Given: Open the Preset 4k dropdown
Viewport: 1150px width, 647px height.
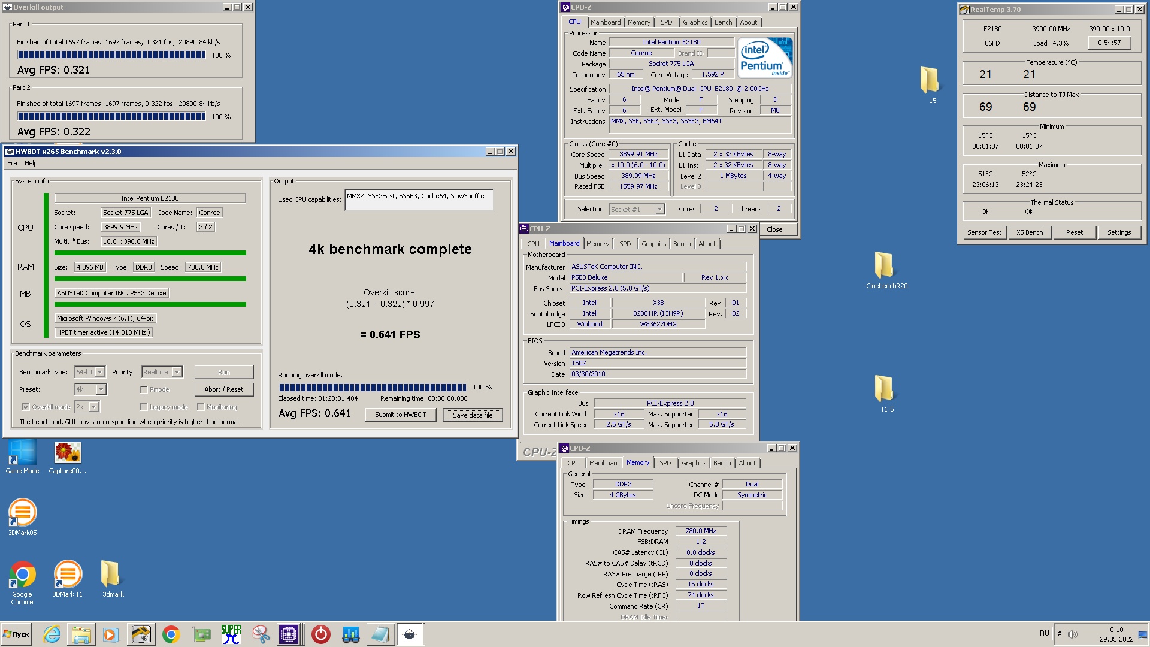Looking at the screenshot, I should coord(90,389).
